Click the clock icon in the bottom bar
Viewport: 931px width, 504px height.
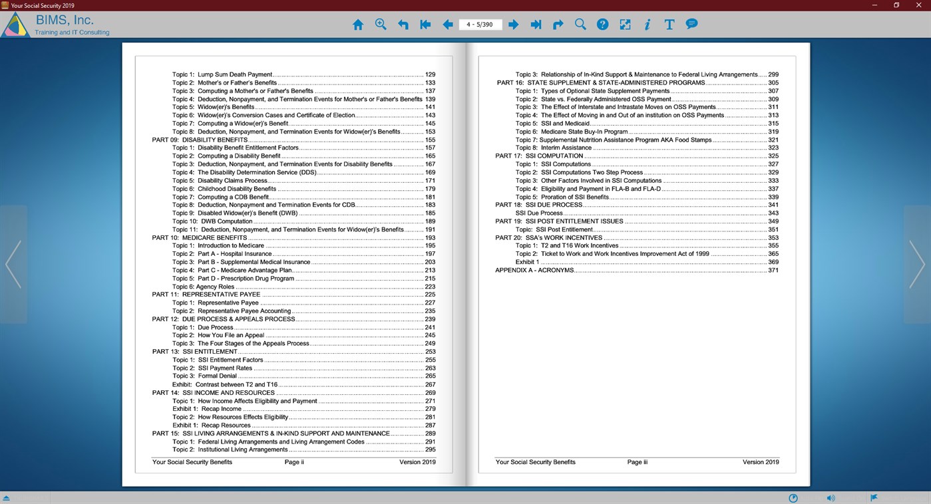[x=793, y=498]
